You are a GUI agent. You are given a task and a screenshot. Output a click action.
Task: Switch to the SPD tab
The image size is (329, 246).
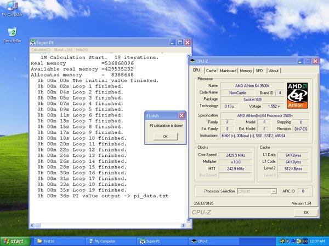click(259, 71)
